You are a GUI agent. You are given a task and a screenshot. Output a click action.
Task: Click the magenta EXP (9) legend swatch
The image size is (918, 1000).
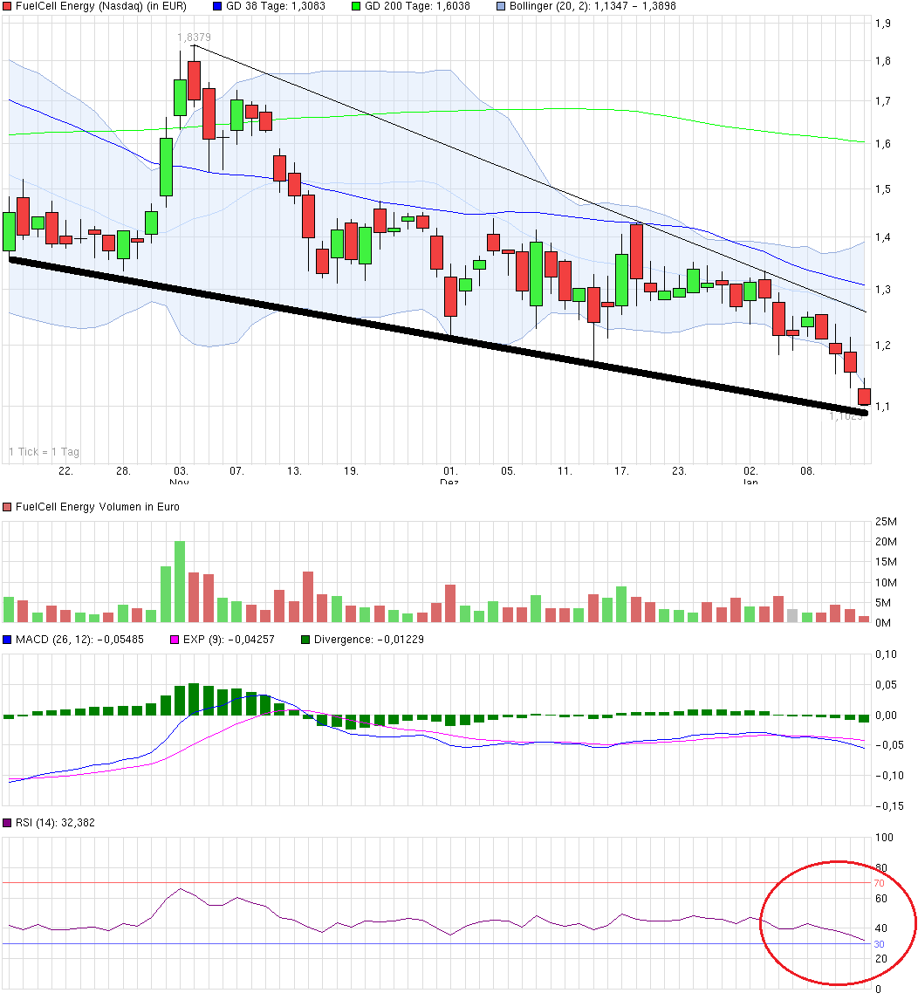click(x=175, y=640)
